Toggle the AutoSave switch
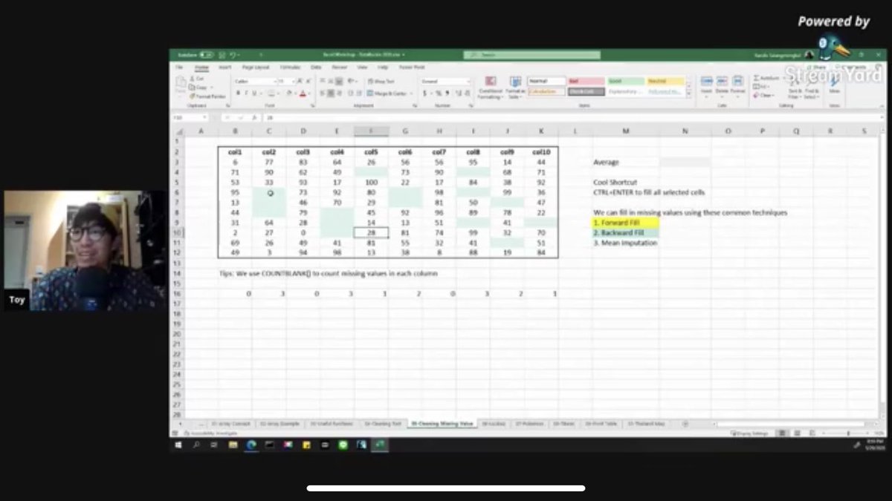Viewport: 892px width, 501px height. [x=206, y=54]
